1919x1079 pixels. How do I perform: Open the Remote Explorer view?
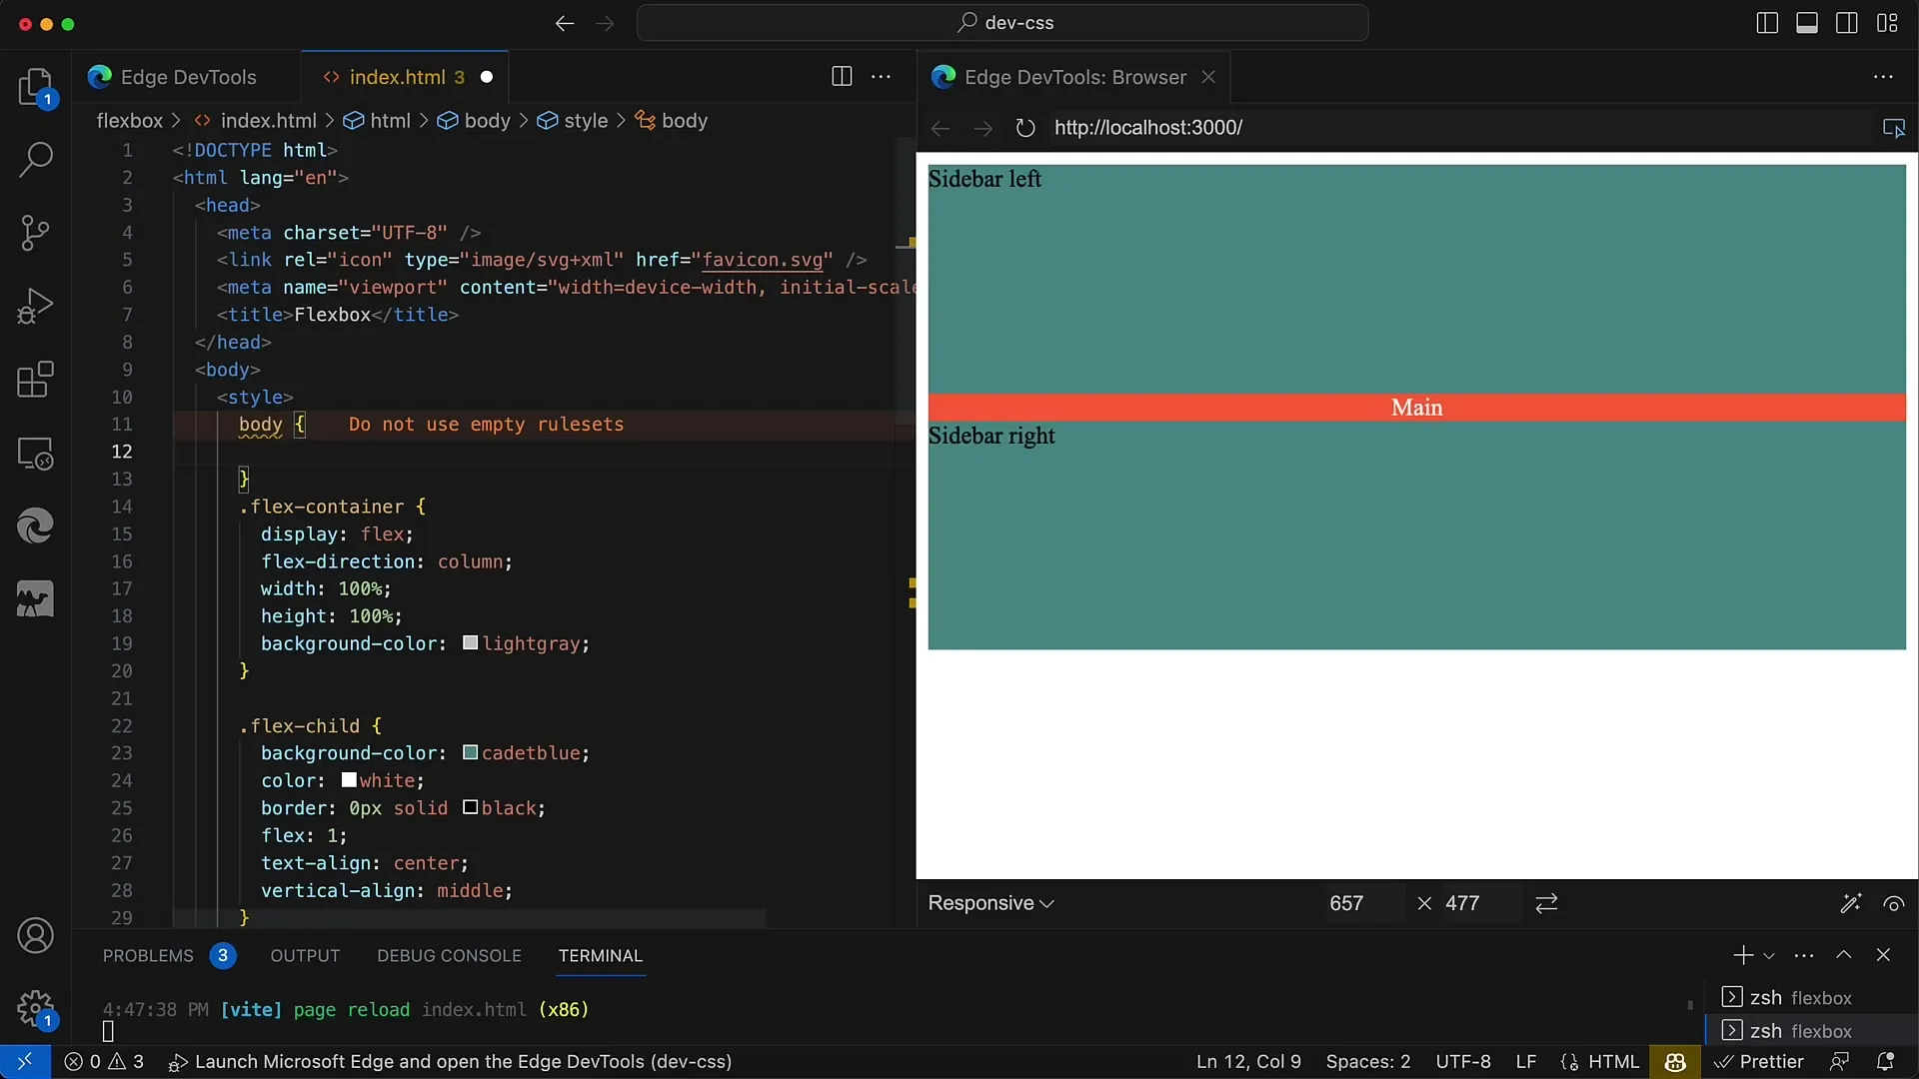point(36,454)
